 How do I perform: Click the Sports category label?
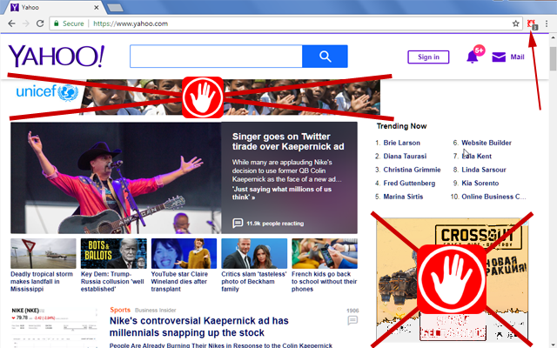(120, 310)
